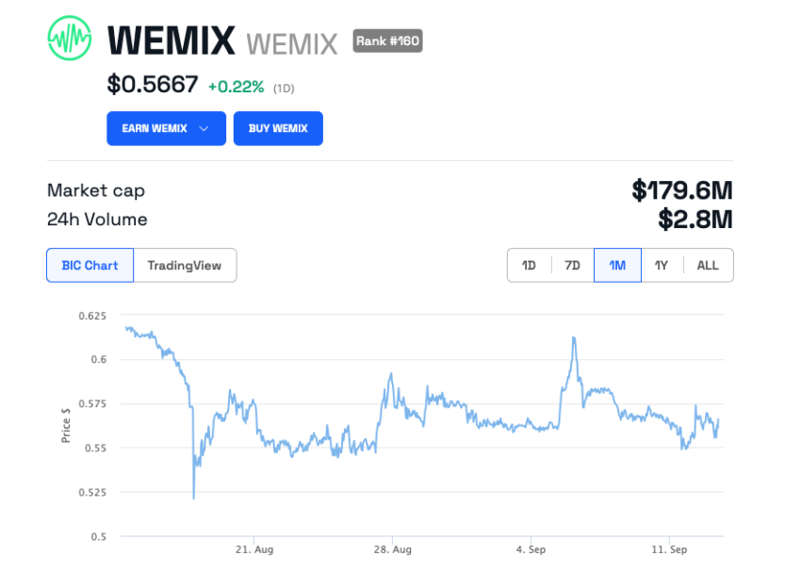Click the Rank #160 badge

click(386, 41)
